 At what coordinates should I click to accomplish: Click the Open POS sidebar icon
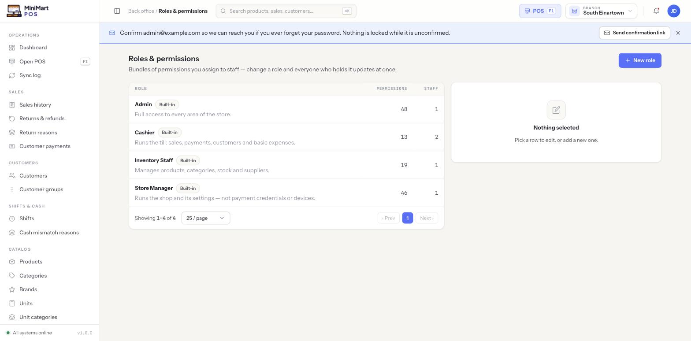click(12, 62)
